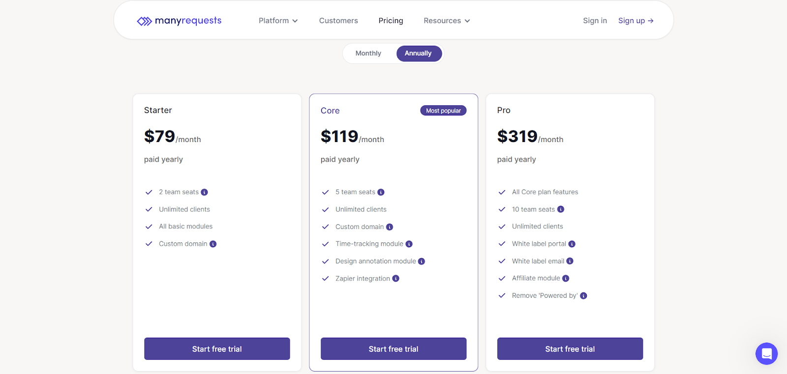Click Sign in at the top right
787x374 pixels.
point(595,21)
